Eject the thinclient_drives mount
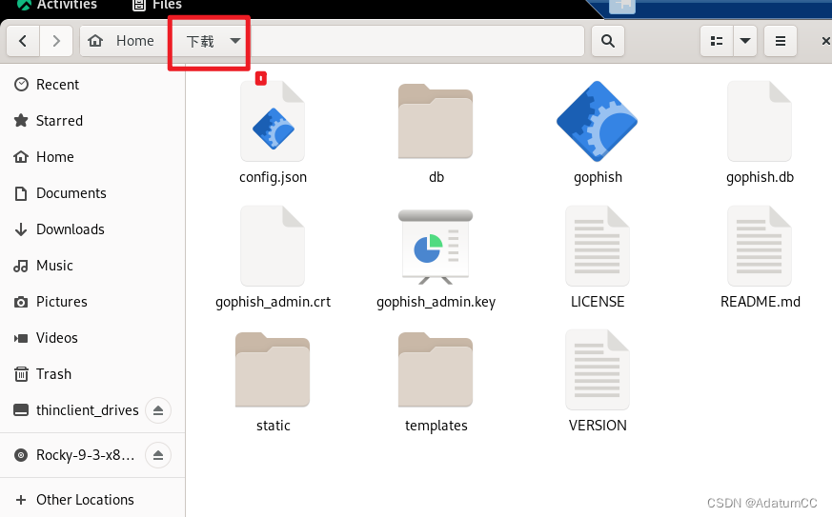 click(x=158, y=410)
